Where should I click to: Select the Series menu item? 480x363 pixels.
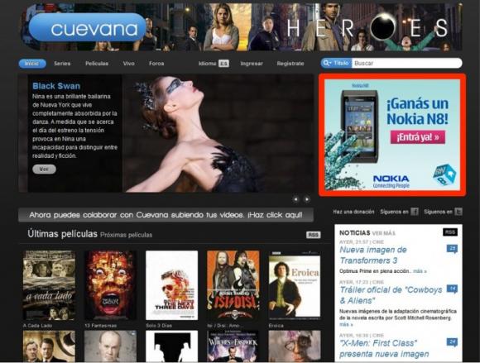[x=62, y=64]
